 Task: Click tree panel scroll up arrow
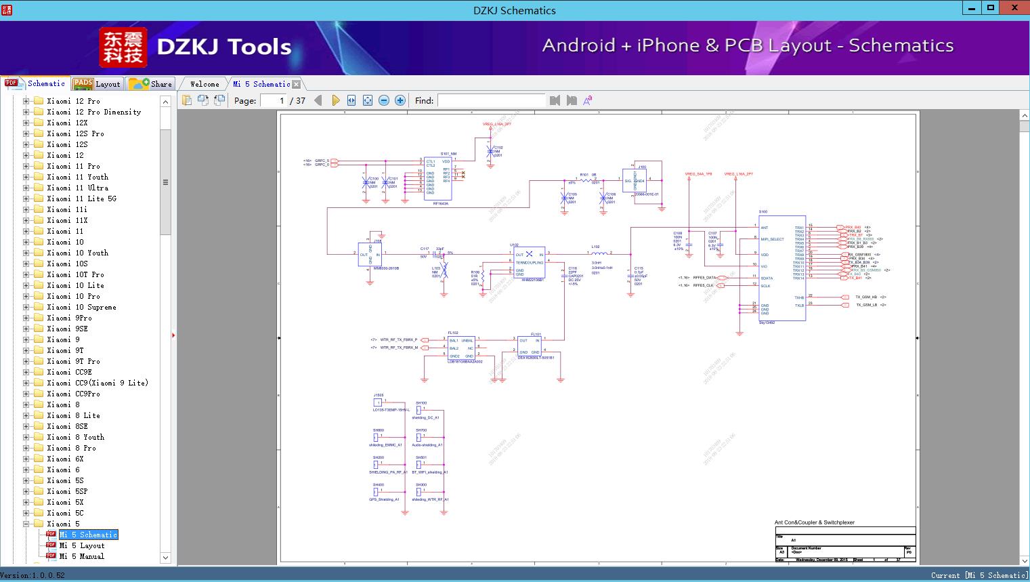tap(165, 102)
